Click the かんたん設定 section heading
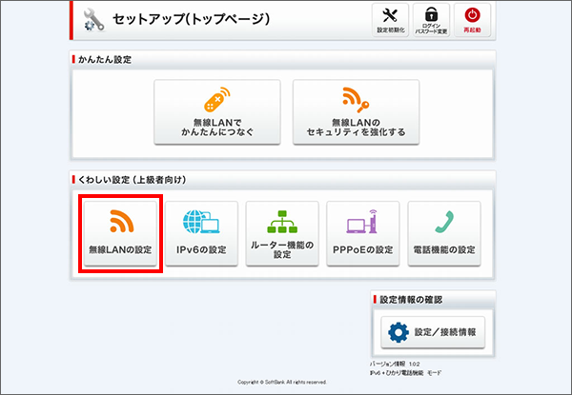The height and width of the screenshot is (395, 572). [x=105, y=59]
